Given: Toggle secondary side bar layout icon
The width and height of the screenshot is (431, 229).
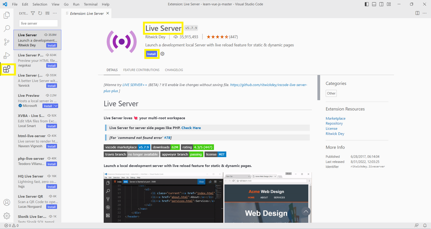Looking at the screenshot, I should click(x=381, y=4).
